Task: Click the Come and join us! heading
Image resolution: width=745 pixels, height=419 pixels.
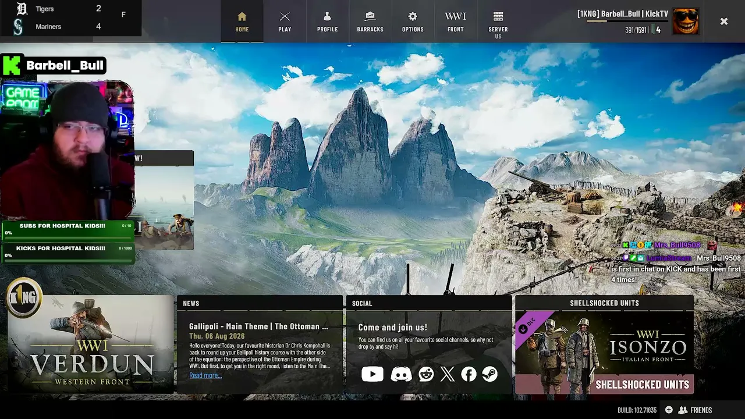Action: pos(392,328)
